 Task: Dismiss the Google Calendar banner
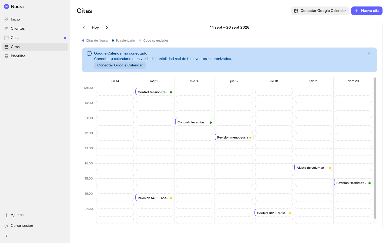point(369,53)
